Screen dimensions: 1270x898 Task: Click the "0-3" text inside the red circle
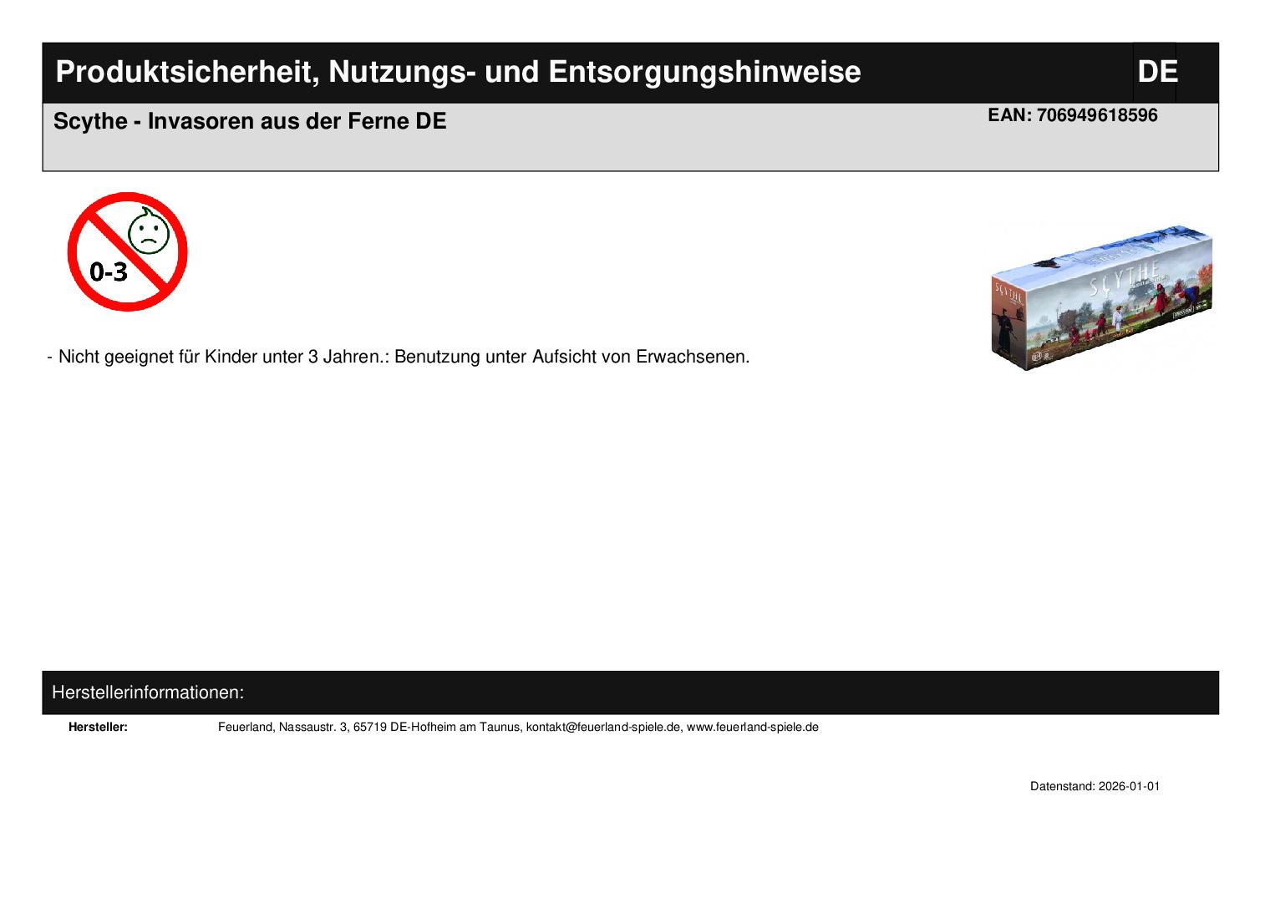point(109,271)
